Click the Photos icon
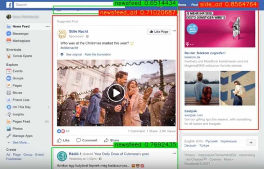Viewport: 264px width, 169px height. click(x=9, y=129)
